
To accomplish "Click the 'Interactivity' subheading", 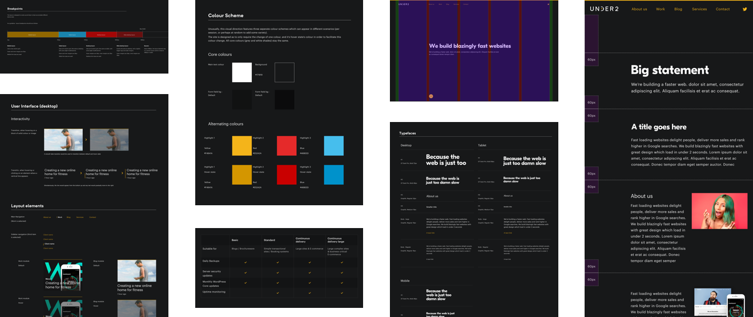I will coord(21,119).
